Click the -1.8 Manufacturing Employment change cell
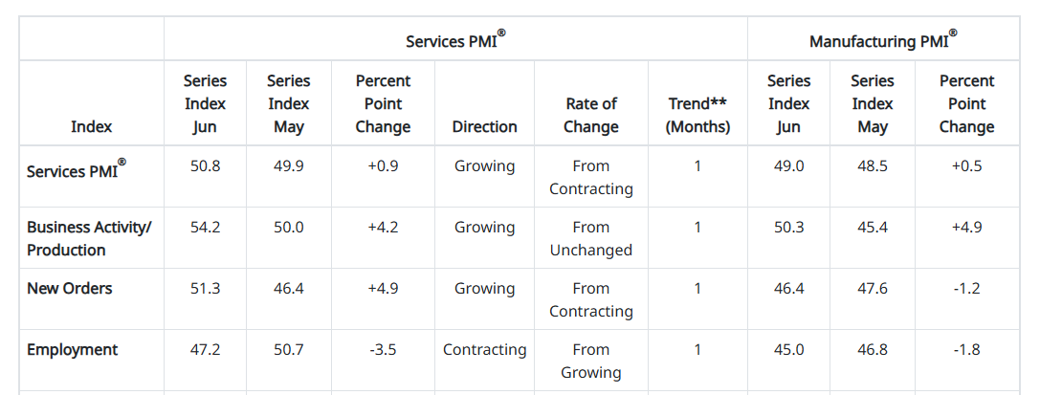The height and width of the screenshot is (395, 1040). [x=966, y=349]
